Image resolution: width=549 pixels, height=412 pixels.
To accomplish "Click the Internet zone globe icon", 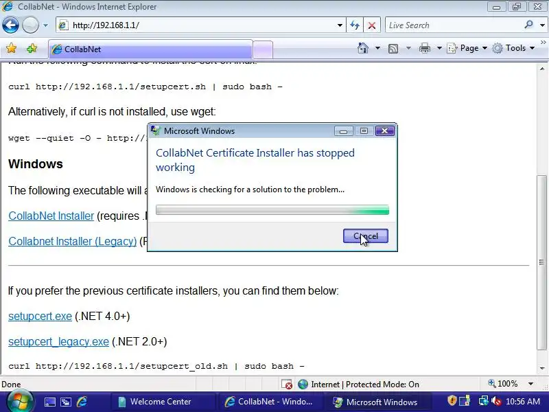I will [303, 385].
